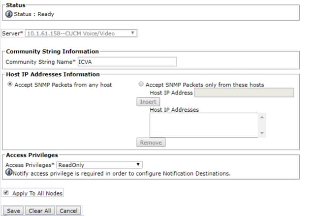The image size is (315, 216).
Task: Click the Notify access privilege message text
Action: [122, 174]
